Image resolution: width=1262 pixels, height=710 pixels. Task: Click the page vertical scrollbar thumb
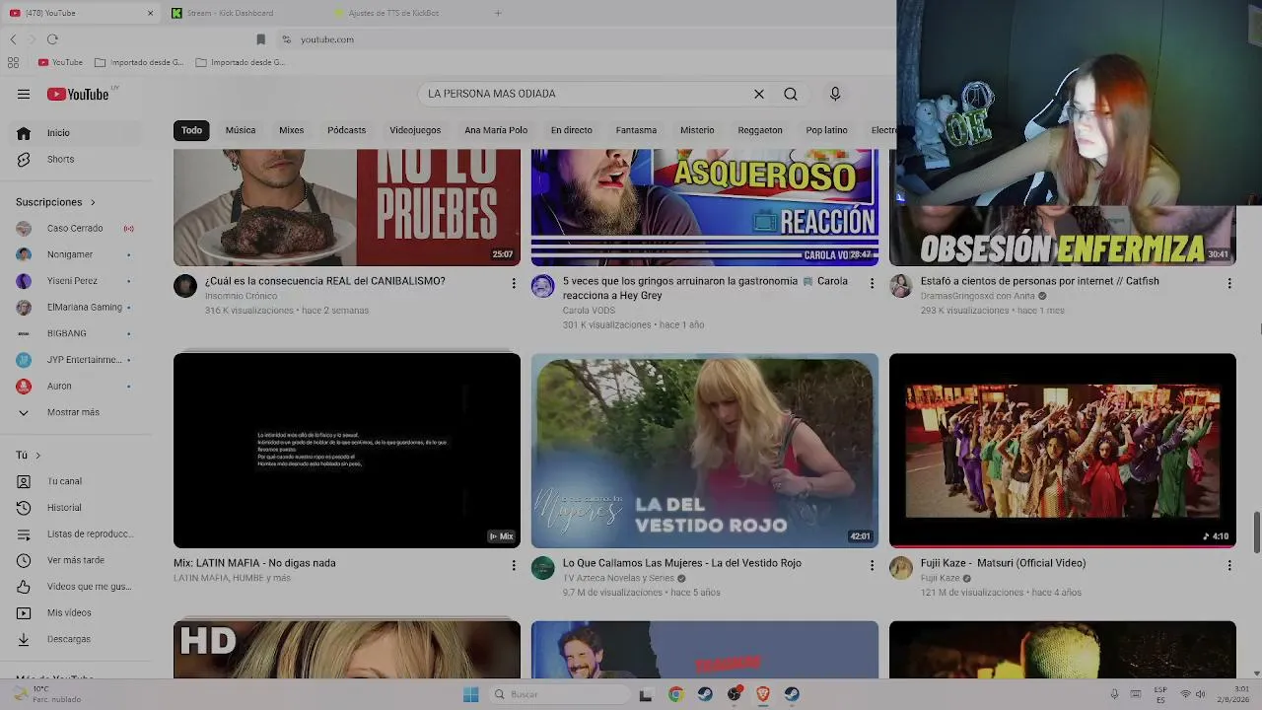point(1257,532)
